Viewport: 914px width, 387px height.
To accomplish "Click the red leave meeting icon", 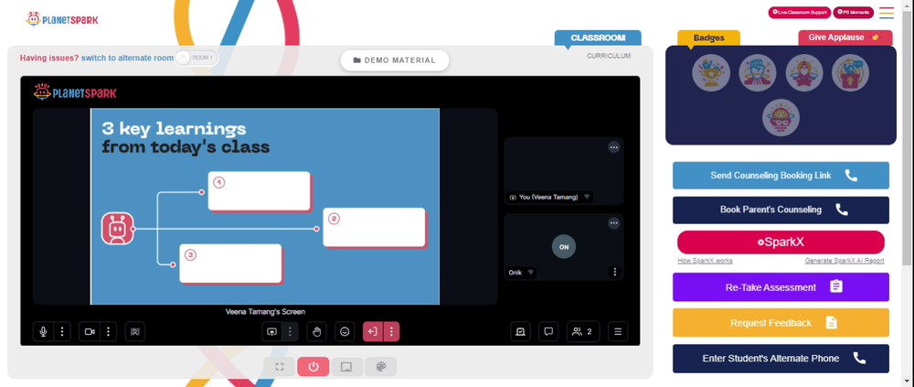I will click(x=373, y=331).
